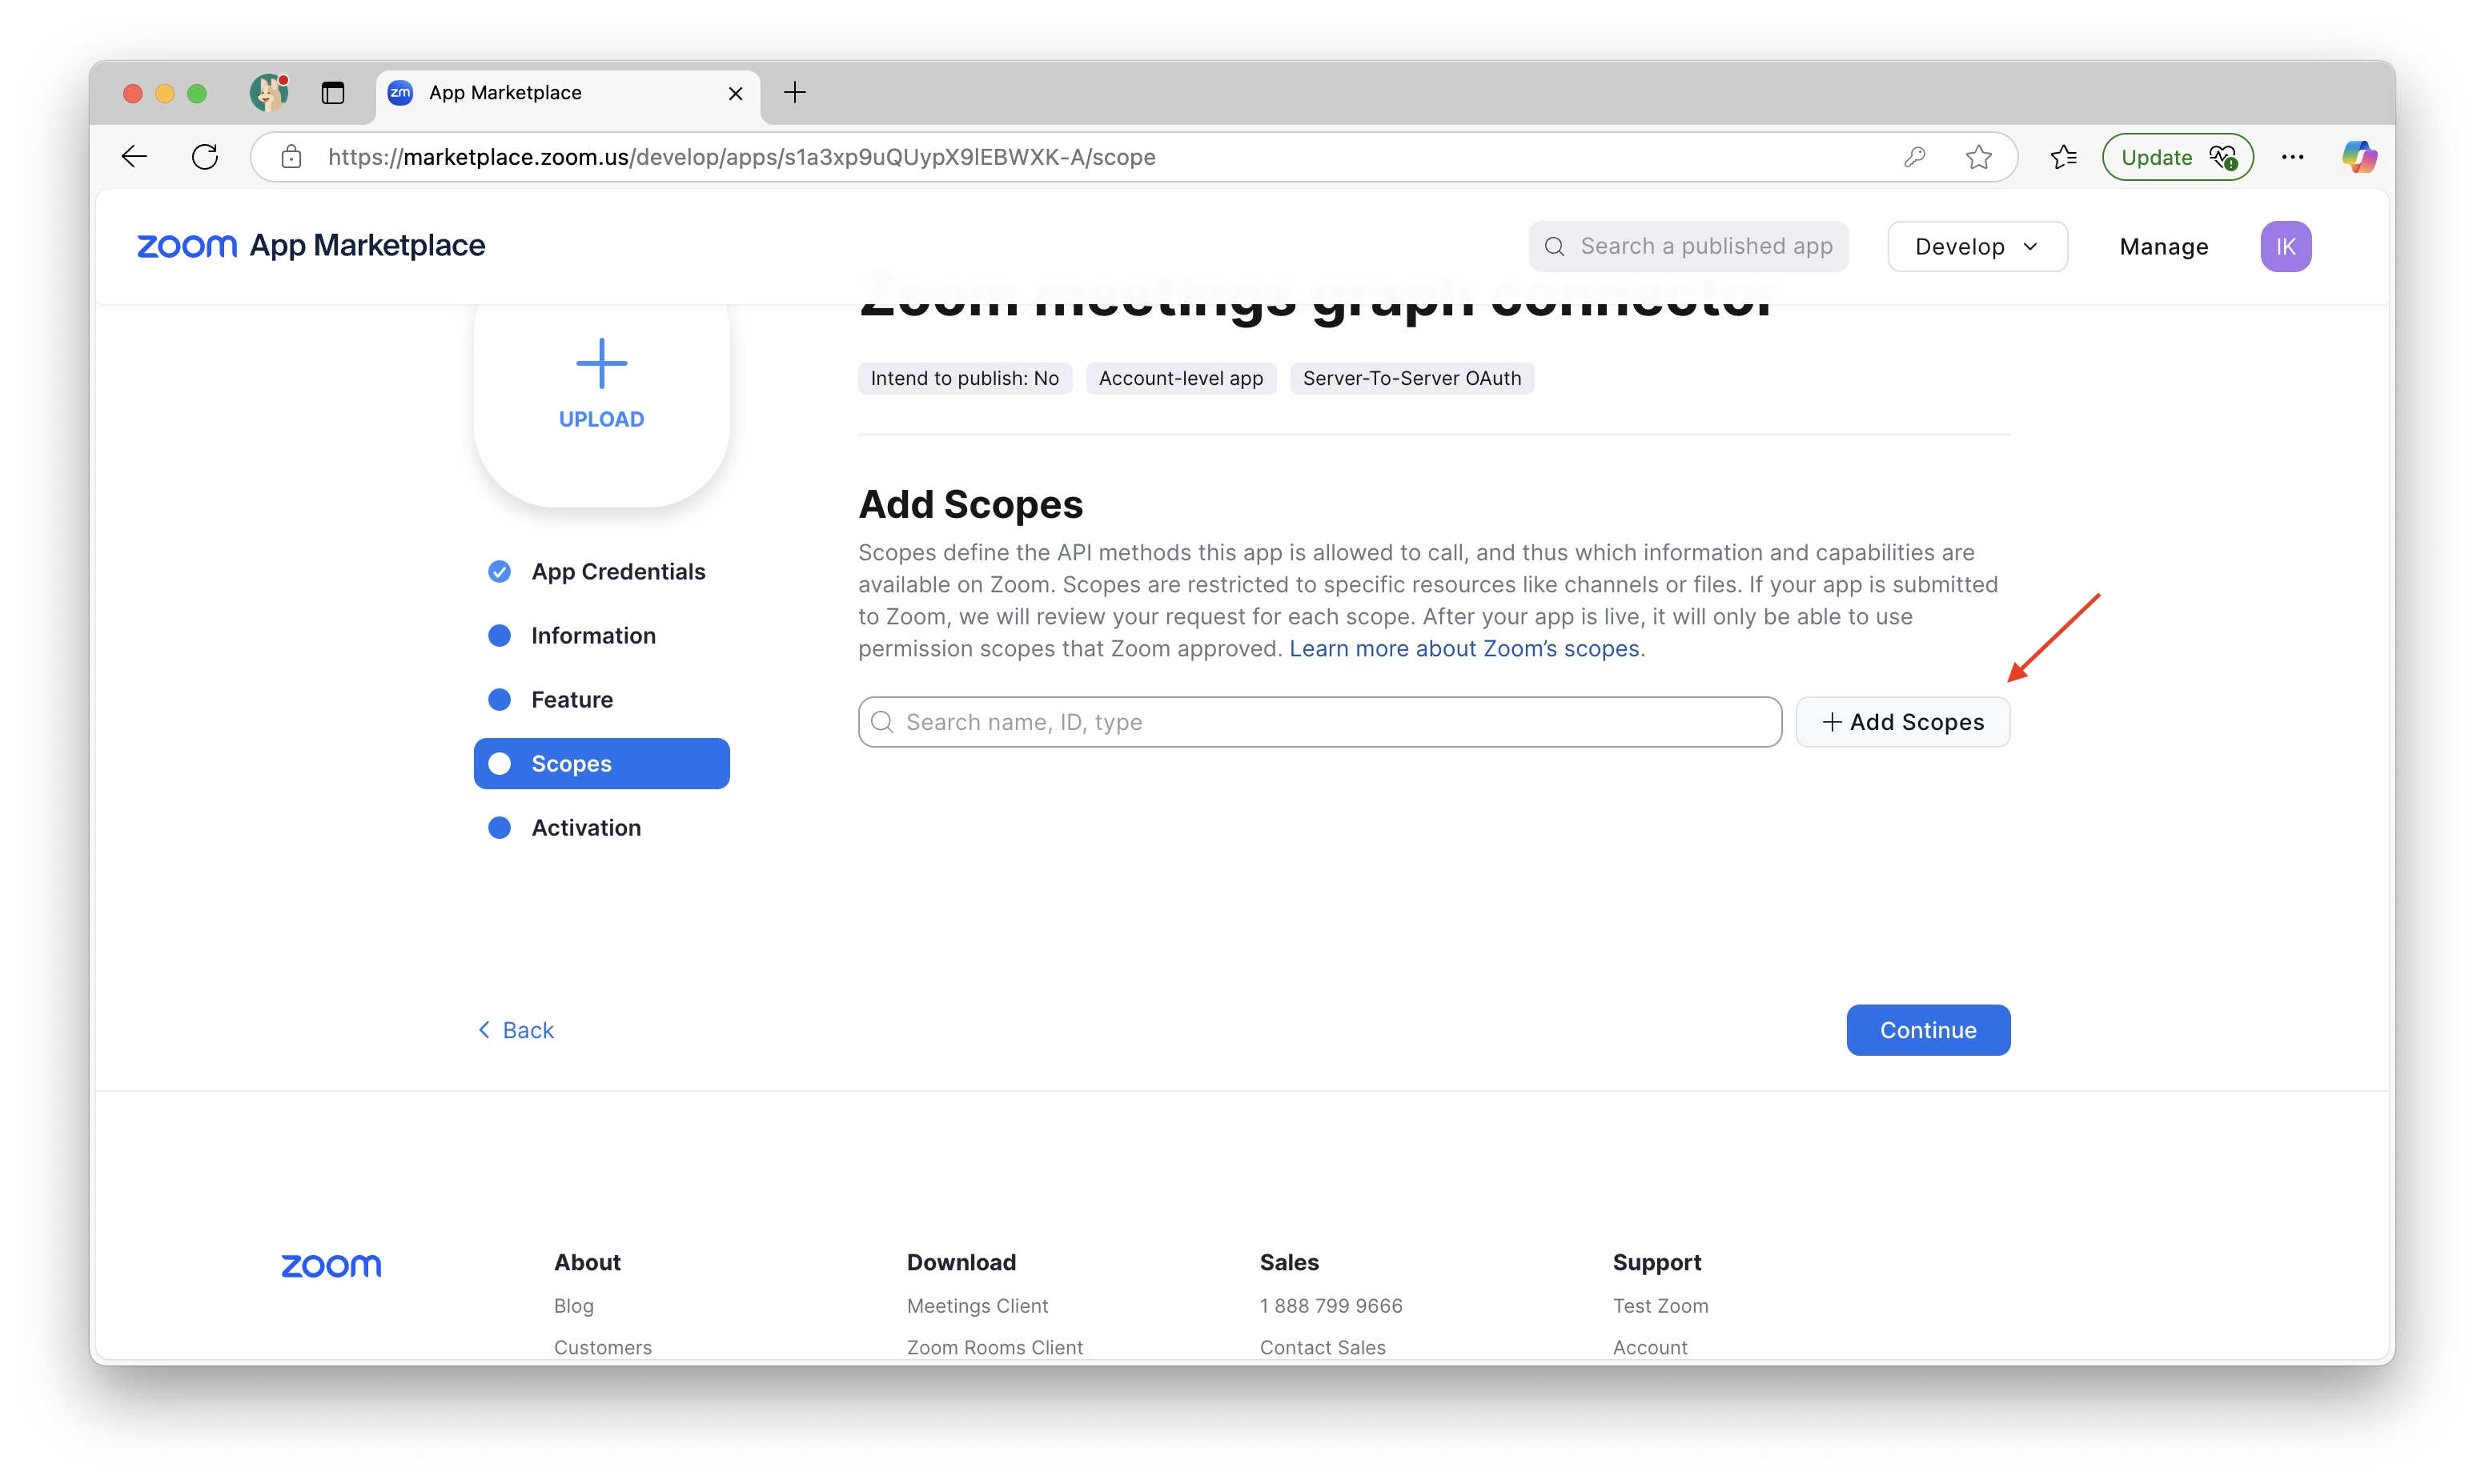
Task: Open the favorites list icon
Action: point(2064,157)
